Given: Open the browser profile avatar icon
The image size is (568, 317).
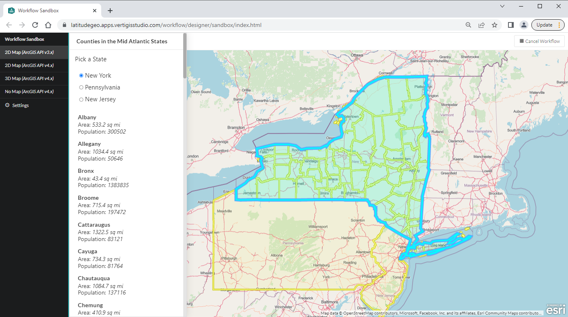Looking at the screenshot, I should tap(524, 25).
